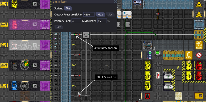
Task: Set output pressure to Max
Action: click(x=100, y=15)
